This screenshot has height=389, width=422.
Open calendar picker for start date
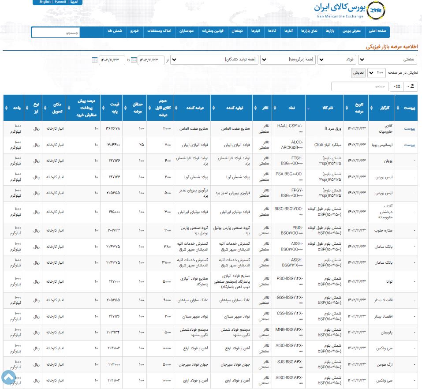[134, 60]
